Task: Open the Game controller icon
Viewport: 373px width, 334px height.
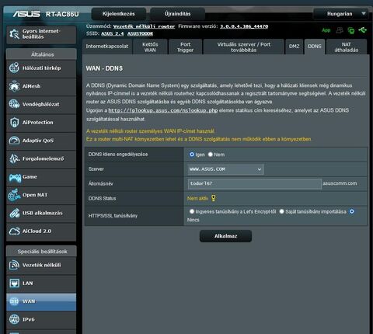Action: (x=15, y=177)
